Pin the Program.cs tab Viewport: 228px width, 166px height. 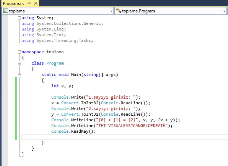point(29,3)
